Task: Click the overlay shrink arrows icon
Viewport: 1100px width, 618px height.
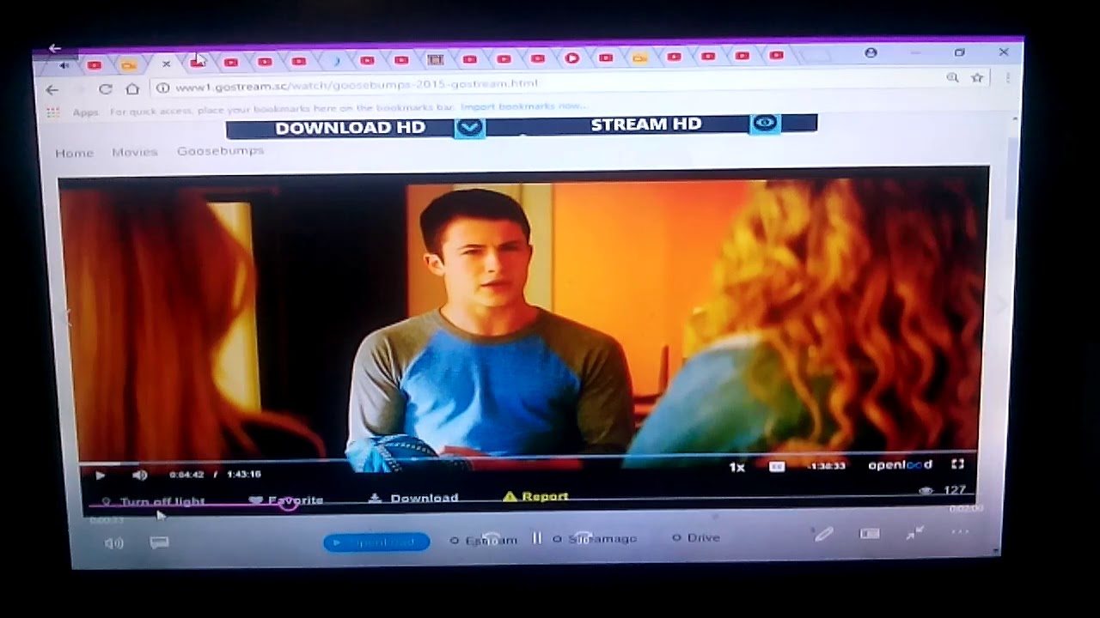Action: (915, 533)
